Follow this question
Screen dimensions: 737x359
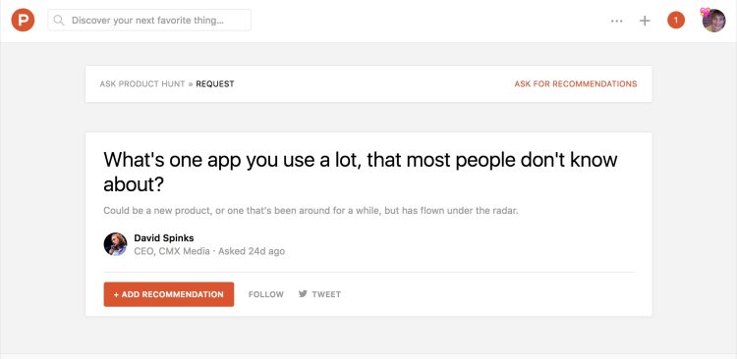coord(266,294)
